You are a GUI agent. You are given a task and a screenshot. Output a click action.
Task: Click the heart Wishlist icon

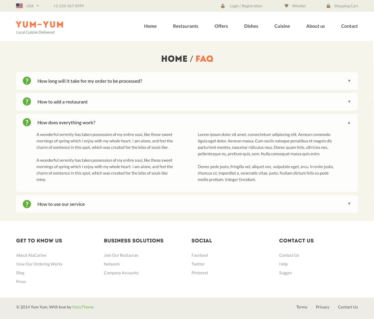(x=287, y=6)
